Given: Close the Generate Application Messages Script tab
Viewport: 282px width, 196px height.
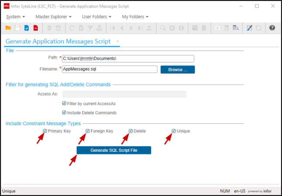Looking at the screenshot, I should pos(118,41).
